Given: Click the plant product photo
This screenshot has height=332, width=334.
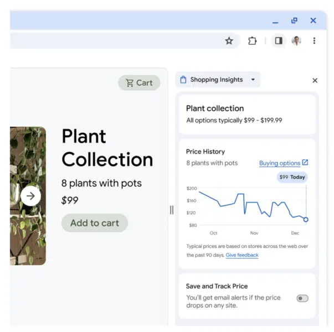Looking at the screenshot, I should pyautogui.click(x=28, y=196).
